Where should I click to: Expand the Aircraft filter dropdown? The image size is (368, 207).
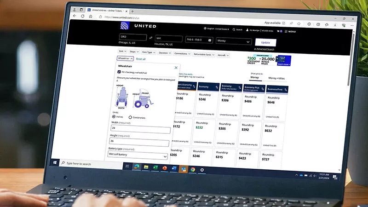tap(223, 55)
